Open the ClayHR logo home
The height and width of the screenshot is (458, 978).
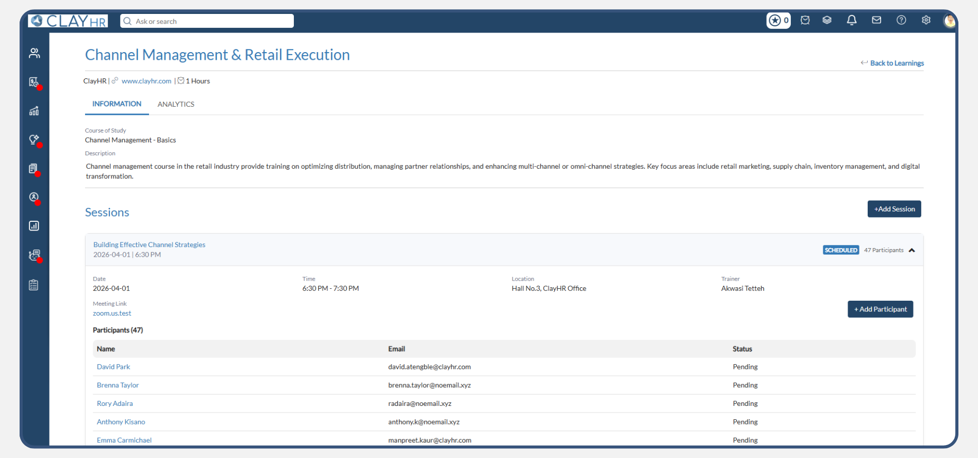click(68, 21)
